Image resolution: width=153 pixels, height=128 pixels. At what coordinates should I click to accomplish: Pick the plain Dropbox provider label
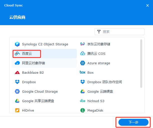coord(29,82)
